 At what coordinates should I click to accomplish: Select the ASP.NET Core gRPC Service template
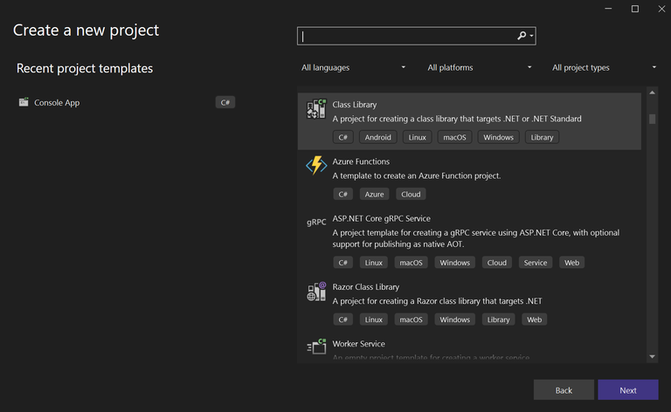tap(469, 241)
